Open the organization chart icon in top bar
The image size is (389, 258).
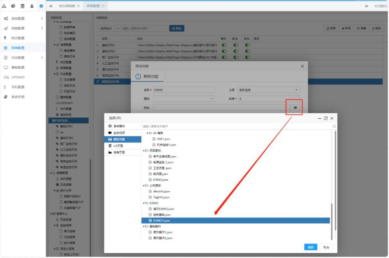coord(4,6)
